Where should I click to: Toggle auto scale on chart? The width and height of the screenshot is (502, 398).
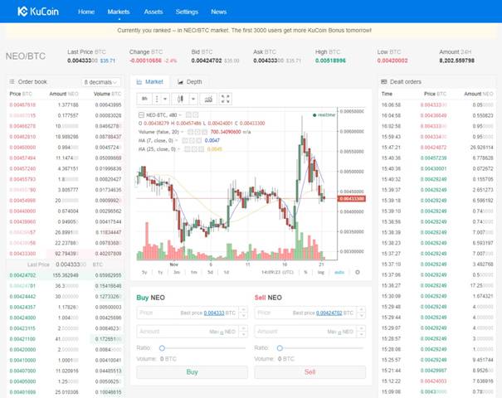(x=339, y=272)
